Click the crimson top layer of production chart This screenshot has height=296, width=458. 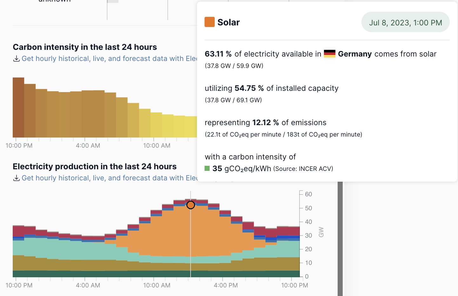click(18, 231)
